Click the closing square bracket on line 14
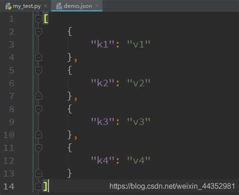The width and height of the screenshot is (239, 195). [45, 186]
